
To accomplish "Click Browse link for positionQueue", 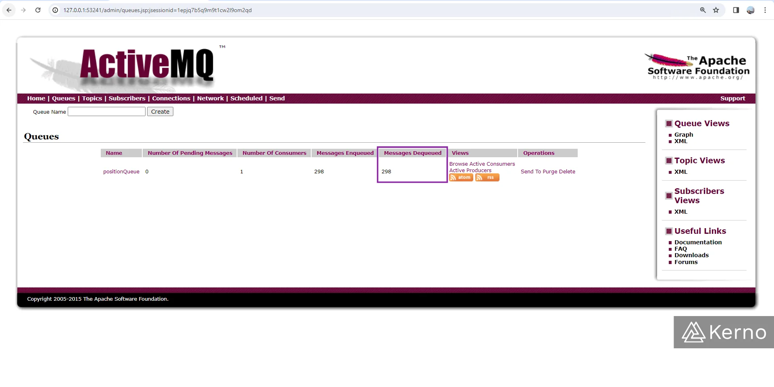I will click(x=458, y=164).
